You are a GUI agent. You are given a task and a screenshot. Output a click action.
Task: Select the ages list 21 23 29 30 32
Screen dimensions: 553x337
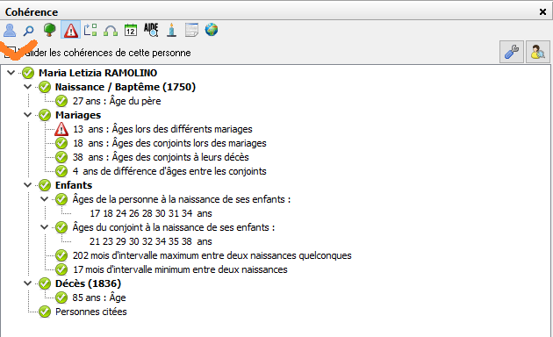point(151,241)
